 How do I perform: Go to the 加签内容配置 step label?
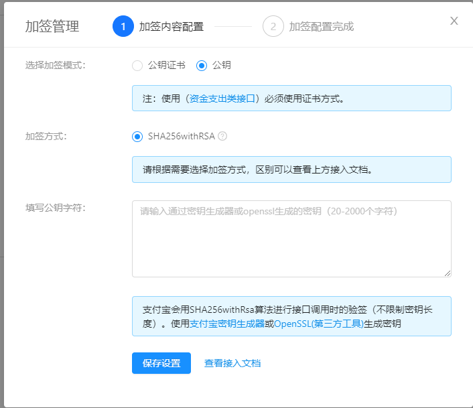pyautogui.click(x=172, y=27)
